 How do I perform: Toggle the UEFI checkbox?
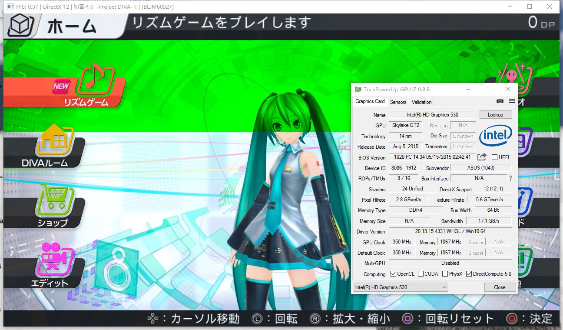(x=494, y=157)
